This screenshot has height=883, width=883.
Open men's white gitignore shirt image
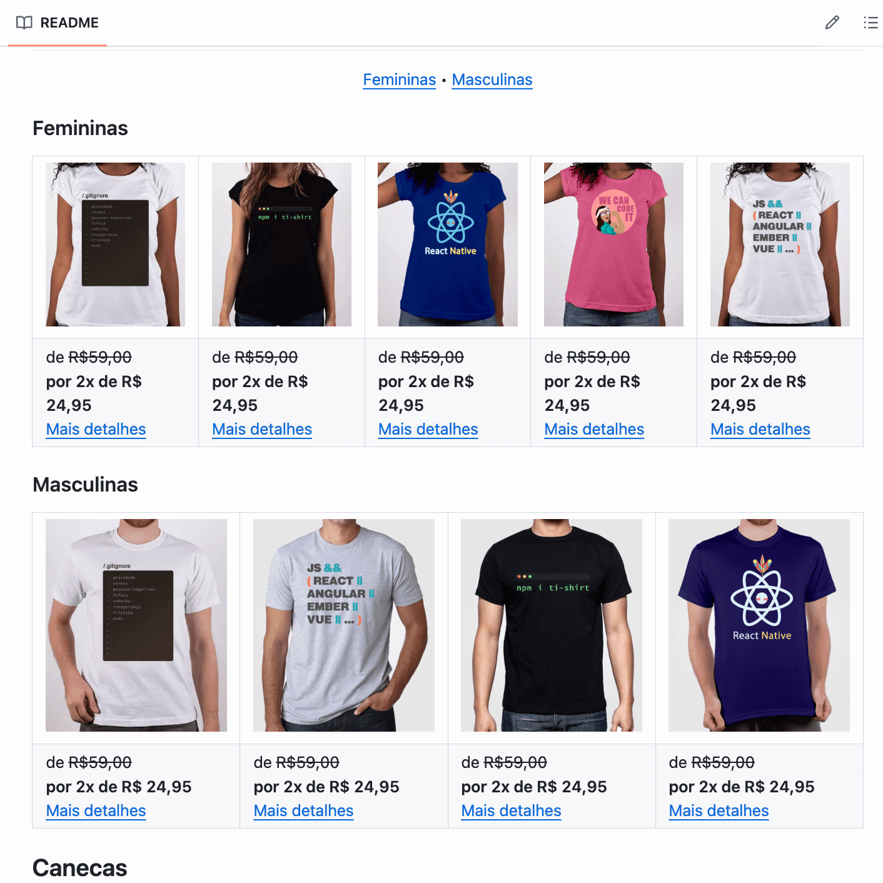click(x=136, y=625)
